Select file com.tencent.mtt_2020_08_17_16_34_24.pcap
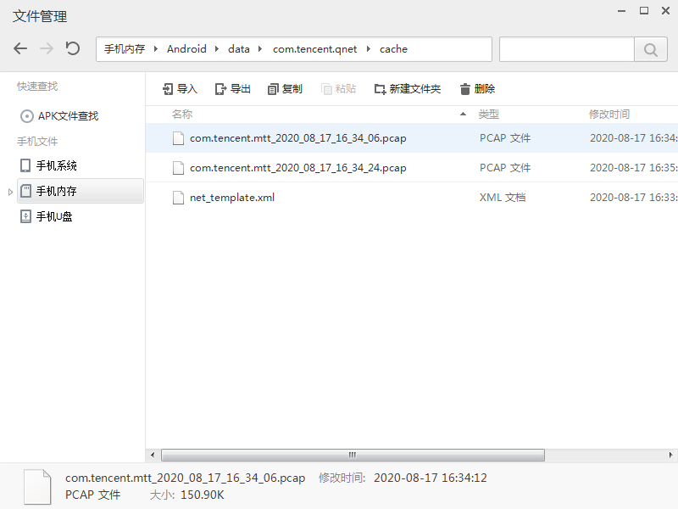This screenshot has height=509, width=678. pos(412,167)
